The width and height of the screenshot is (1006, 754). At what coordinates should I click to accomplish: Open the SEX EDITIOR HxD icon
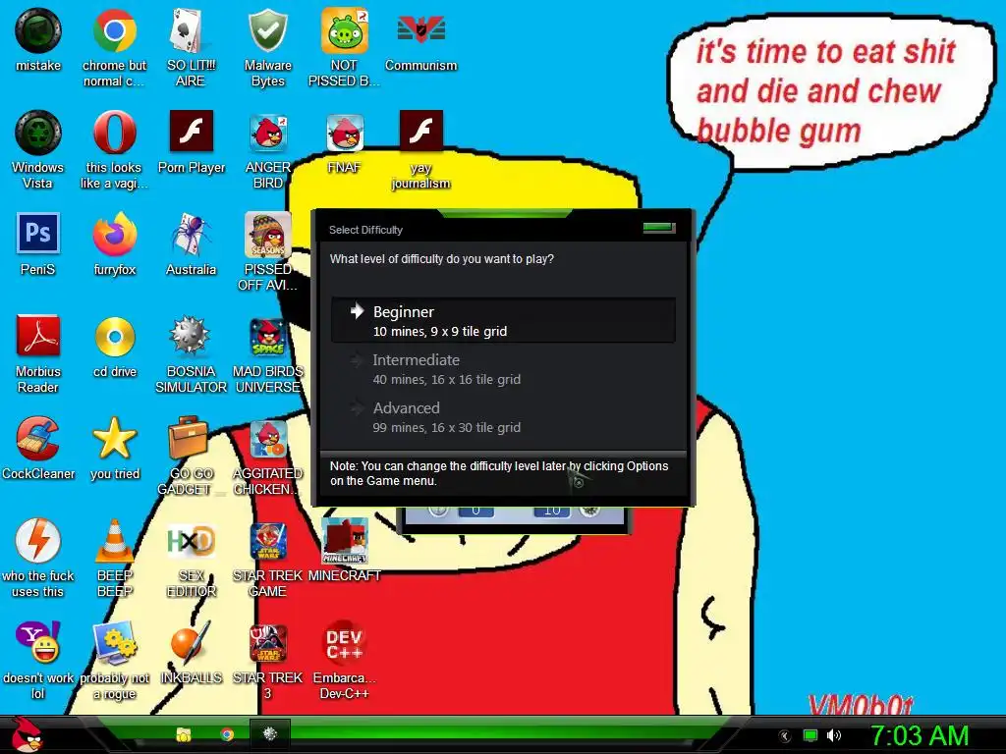(x=191, y=541)
